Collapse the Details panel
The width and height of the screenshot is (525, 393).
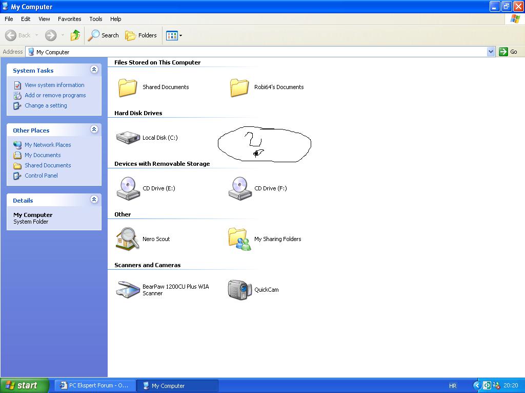[x=94, y=200]
